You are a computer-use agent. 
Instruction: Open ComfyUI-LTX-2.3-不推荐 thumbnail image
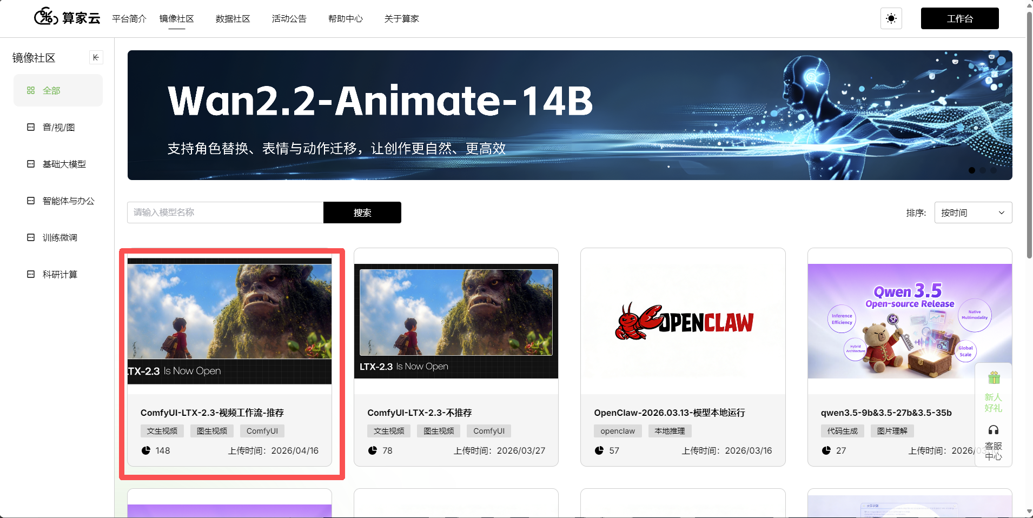click(x=456, y=321)
